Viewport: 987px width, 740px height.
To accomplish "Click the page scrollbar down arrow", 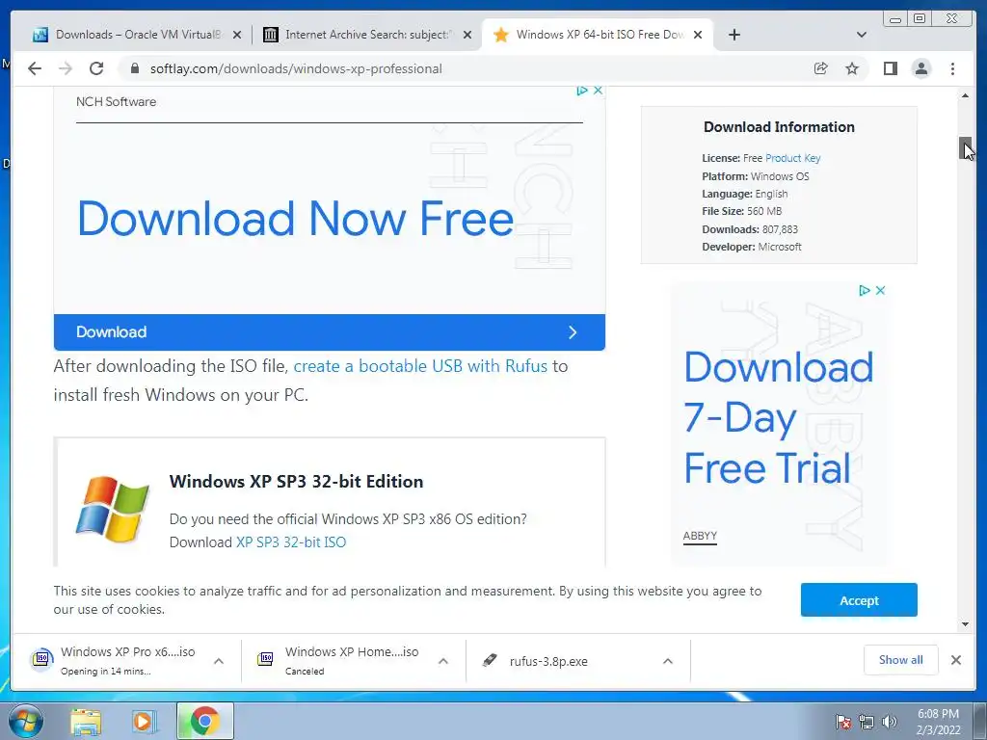I will [x=965, y=624].
